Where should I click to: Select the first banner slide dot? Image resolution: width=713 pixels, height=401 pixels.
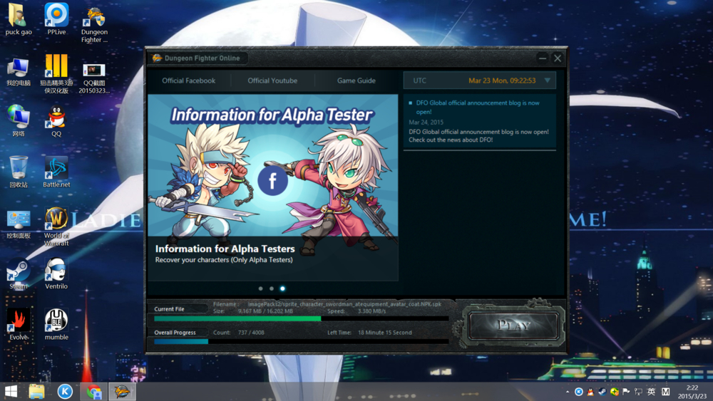(x=260, y=288)
